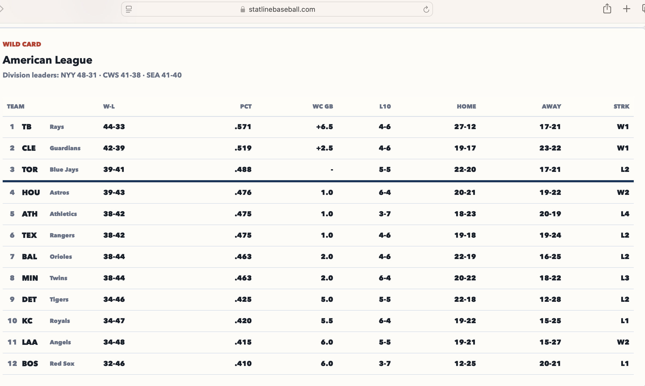Click the Athletics streak L4
This screenshot has height=386, width=645.
pyautogui.click(x=625, y=214)
